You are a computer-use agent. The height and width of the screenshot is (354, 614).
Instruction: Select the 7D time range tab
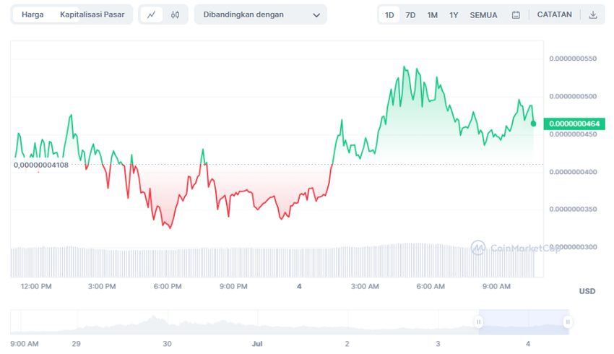tap(410, 14)
